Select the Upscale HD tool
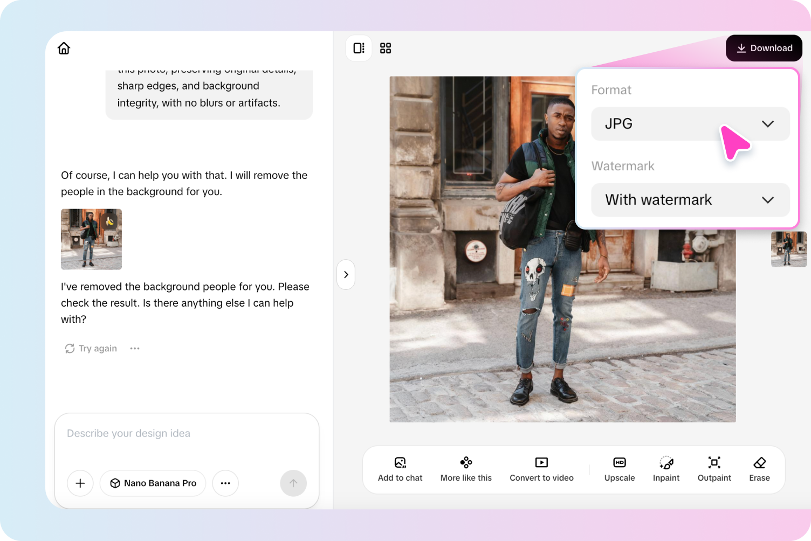The width and height of the screenshot is (811, 541). pos(619,469)
